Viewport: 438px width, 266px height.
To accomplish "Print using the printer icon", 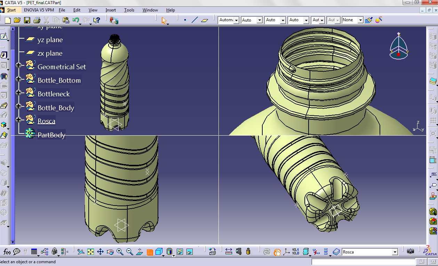I will pyautogui.click(x=37, y=20).
